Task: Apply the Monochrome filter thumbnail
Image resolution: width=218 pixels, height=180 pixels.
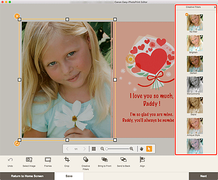Action: pos(195,85)
